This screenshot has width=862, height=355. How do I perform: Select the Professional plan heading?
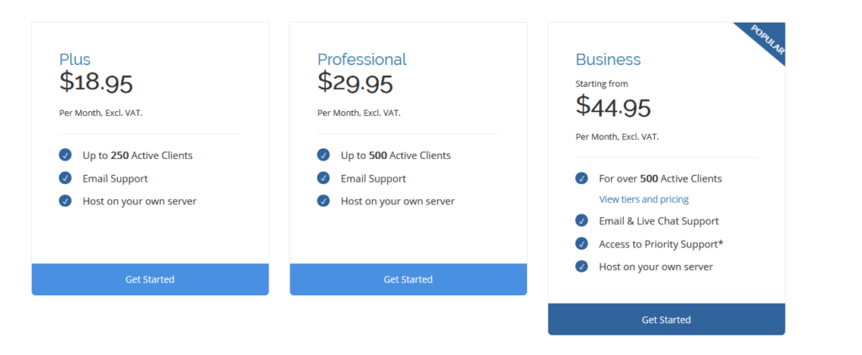(362, 59)
